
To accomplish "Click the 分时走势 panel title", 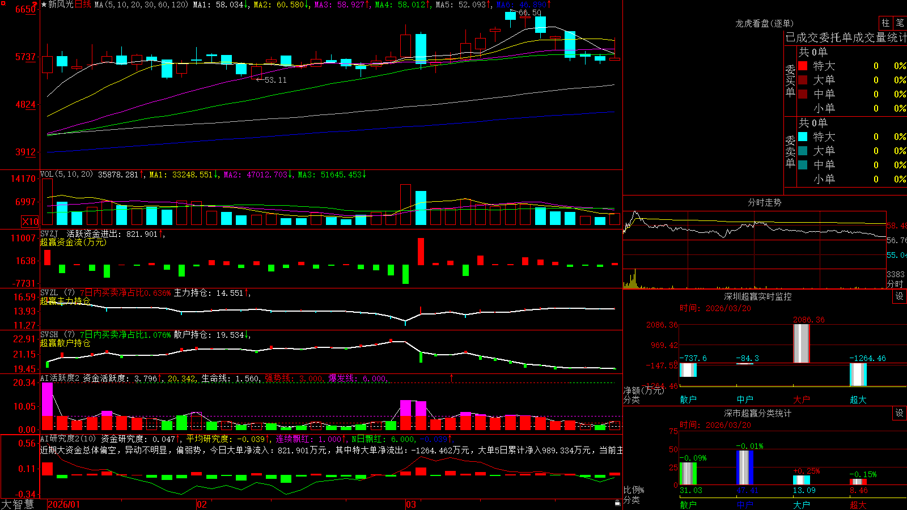I will coord(764,202).
